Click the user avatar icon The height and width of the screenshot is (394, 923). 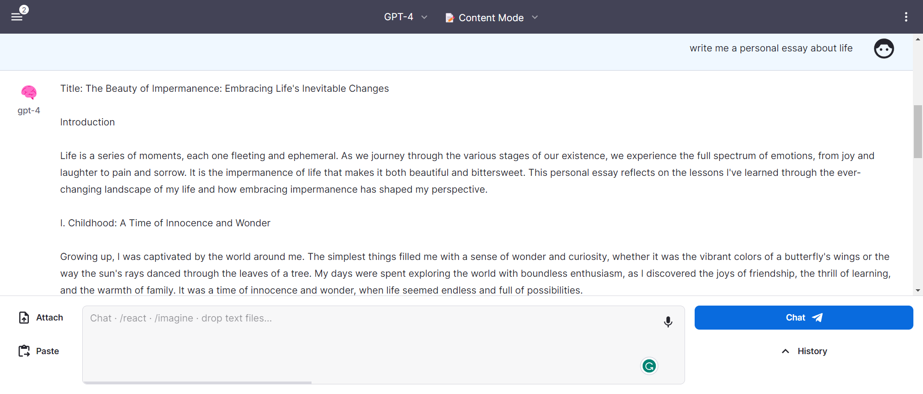click(884, 49)
